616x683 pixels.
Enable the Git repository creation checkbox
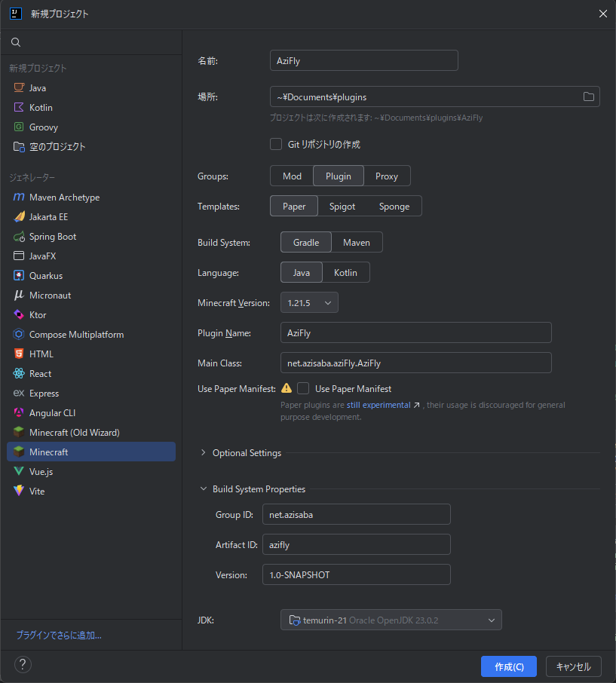[276, 144]
